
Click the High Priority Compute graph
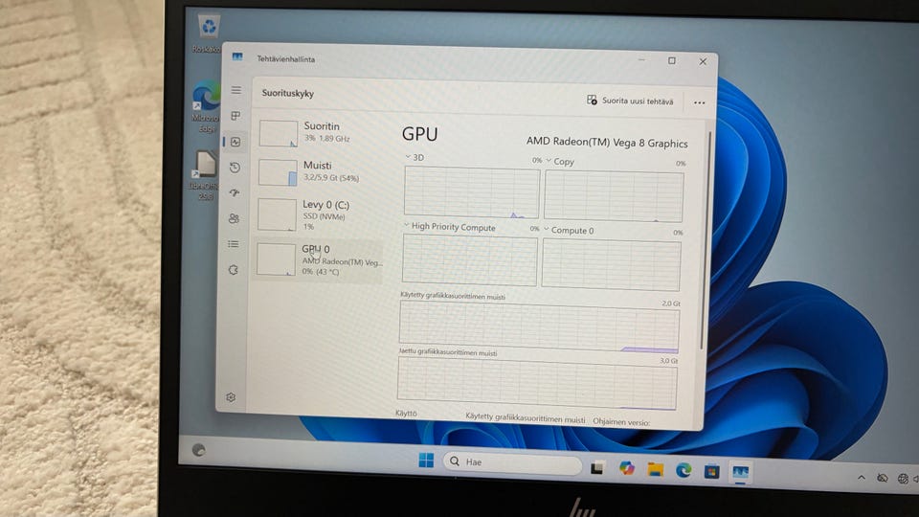[470, 260]
